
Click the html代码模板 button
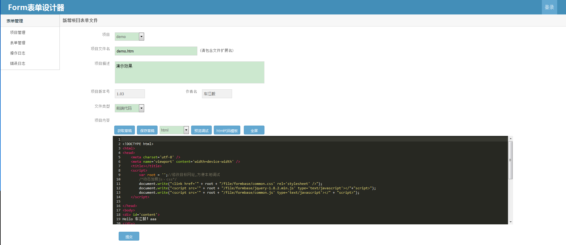[227, 130]
